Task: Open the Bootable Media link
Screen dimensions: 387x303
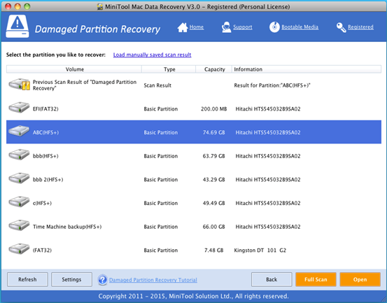Action: click(300, 27)
